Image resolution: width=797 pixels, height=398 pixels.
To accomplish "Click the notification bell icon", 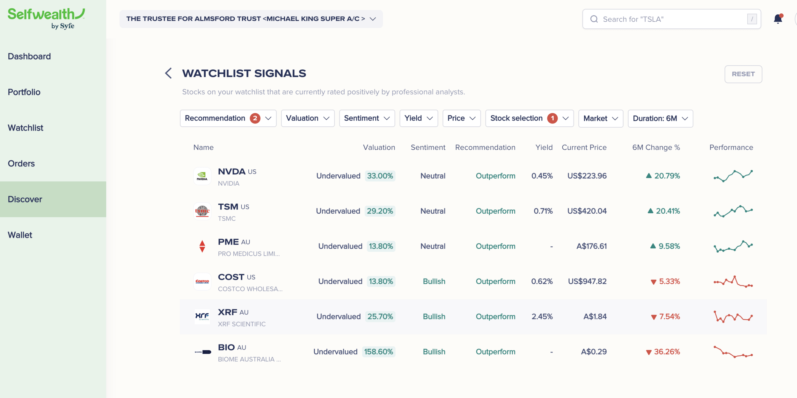I will (x=778, y=19).
